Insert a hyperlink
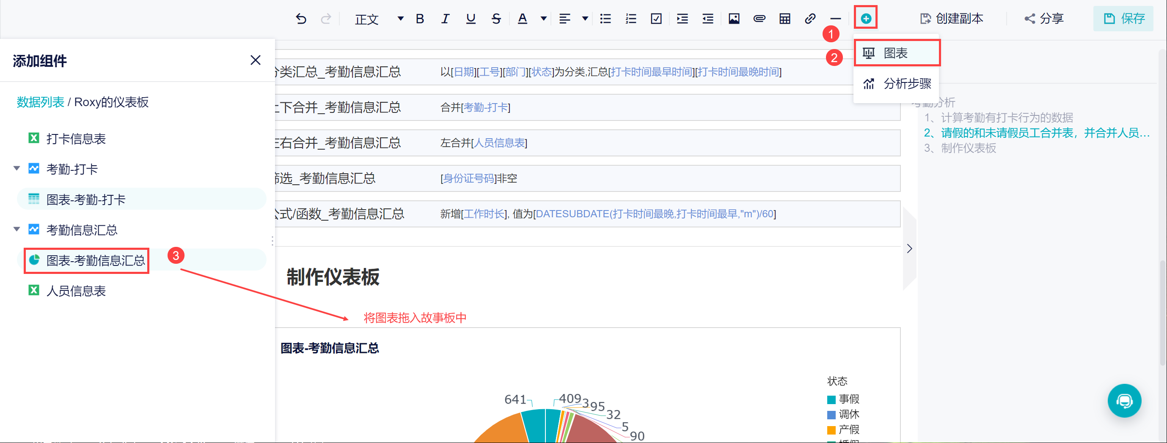 point(810,19)
